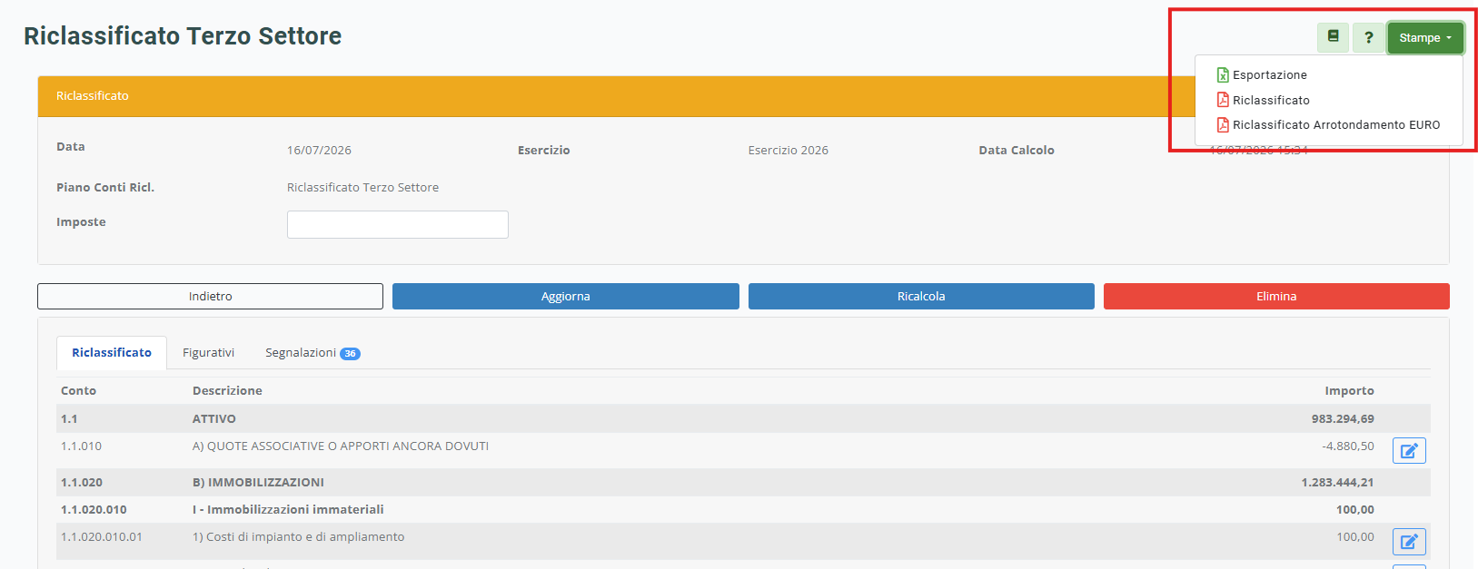Click 'Riclassificato Terzo Settore' plan value
1478x569 pixels.
(x=362, y=188)
